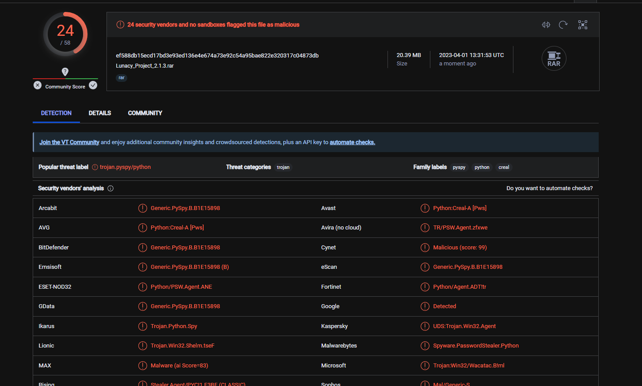Click Ikarus result Trojan.Python.Spy
This screenshot has height=386, width=642.
pos(174,326)
